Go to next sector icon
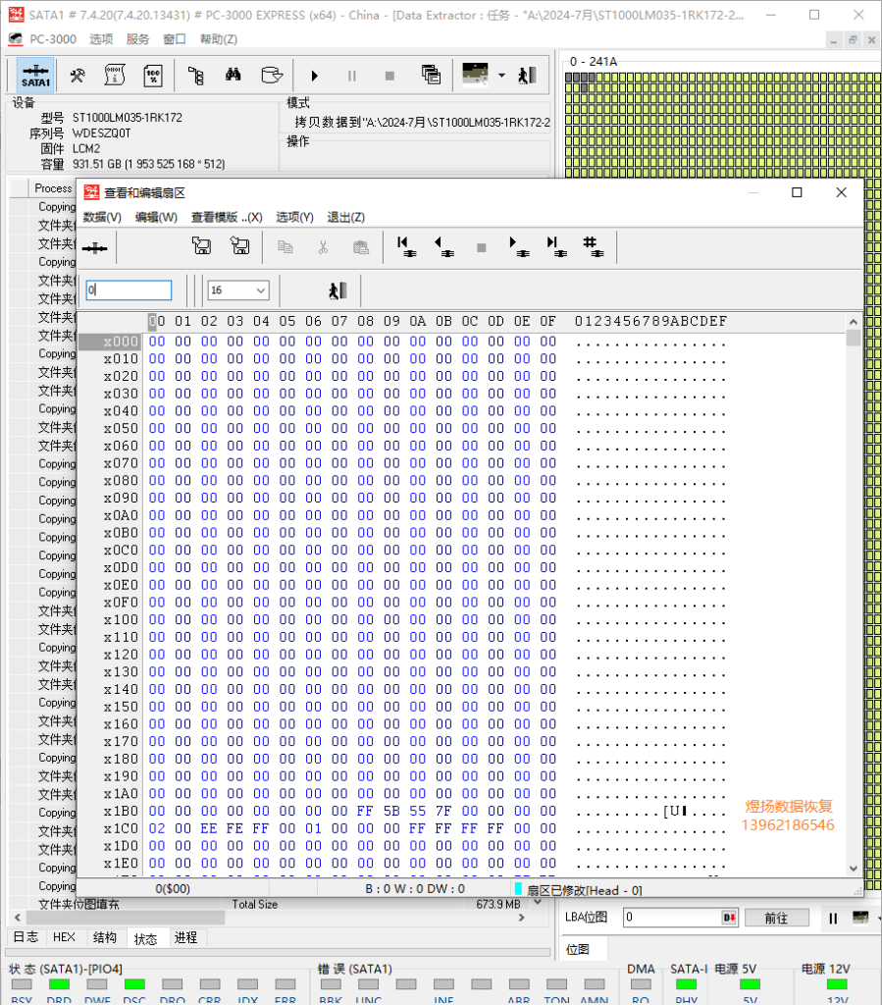The height and width of the screenshot is (1005, 882). coord(519,246)
